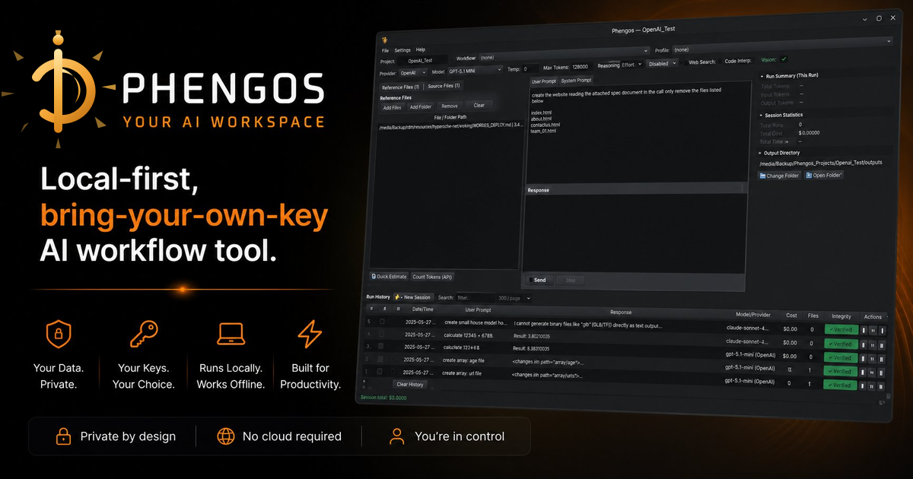Click the icon on the Open Folder button
The image size is (913, 479).
click(809, 176)
